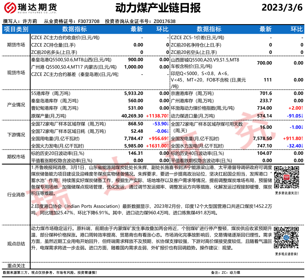
Task: Click the 重点关注 row label
Action: [x=16, y=265]
